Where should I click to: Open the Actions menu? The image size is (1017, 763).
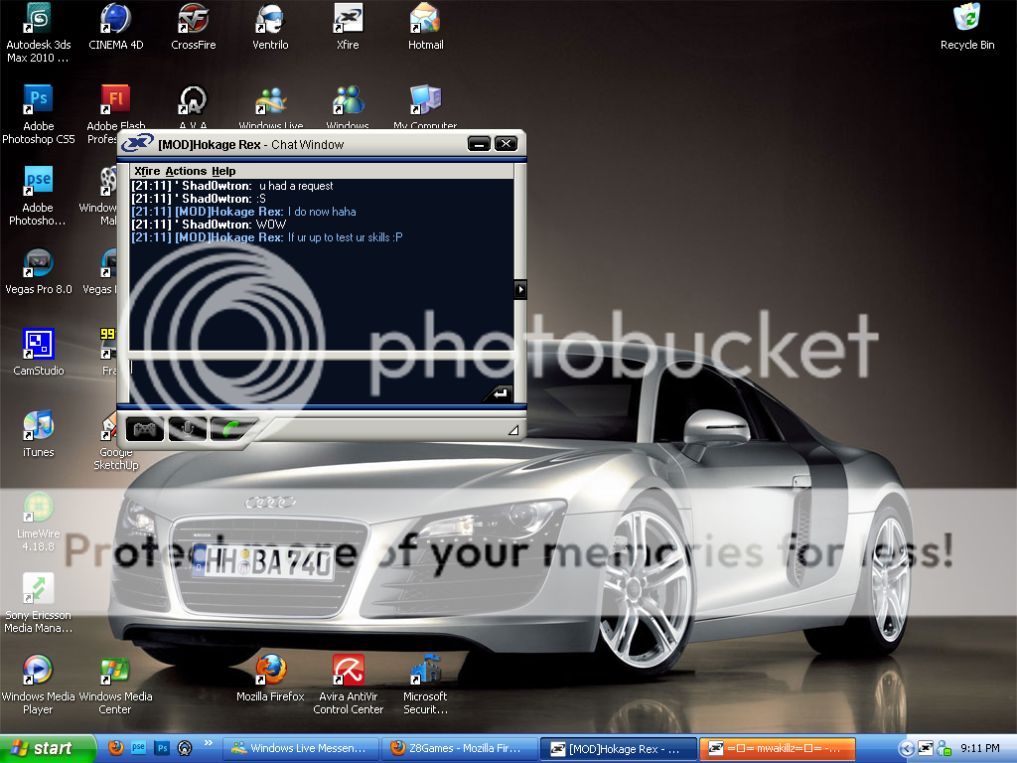click(x=186, y=172)
